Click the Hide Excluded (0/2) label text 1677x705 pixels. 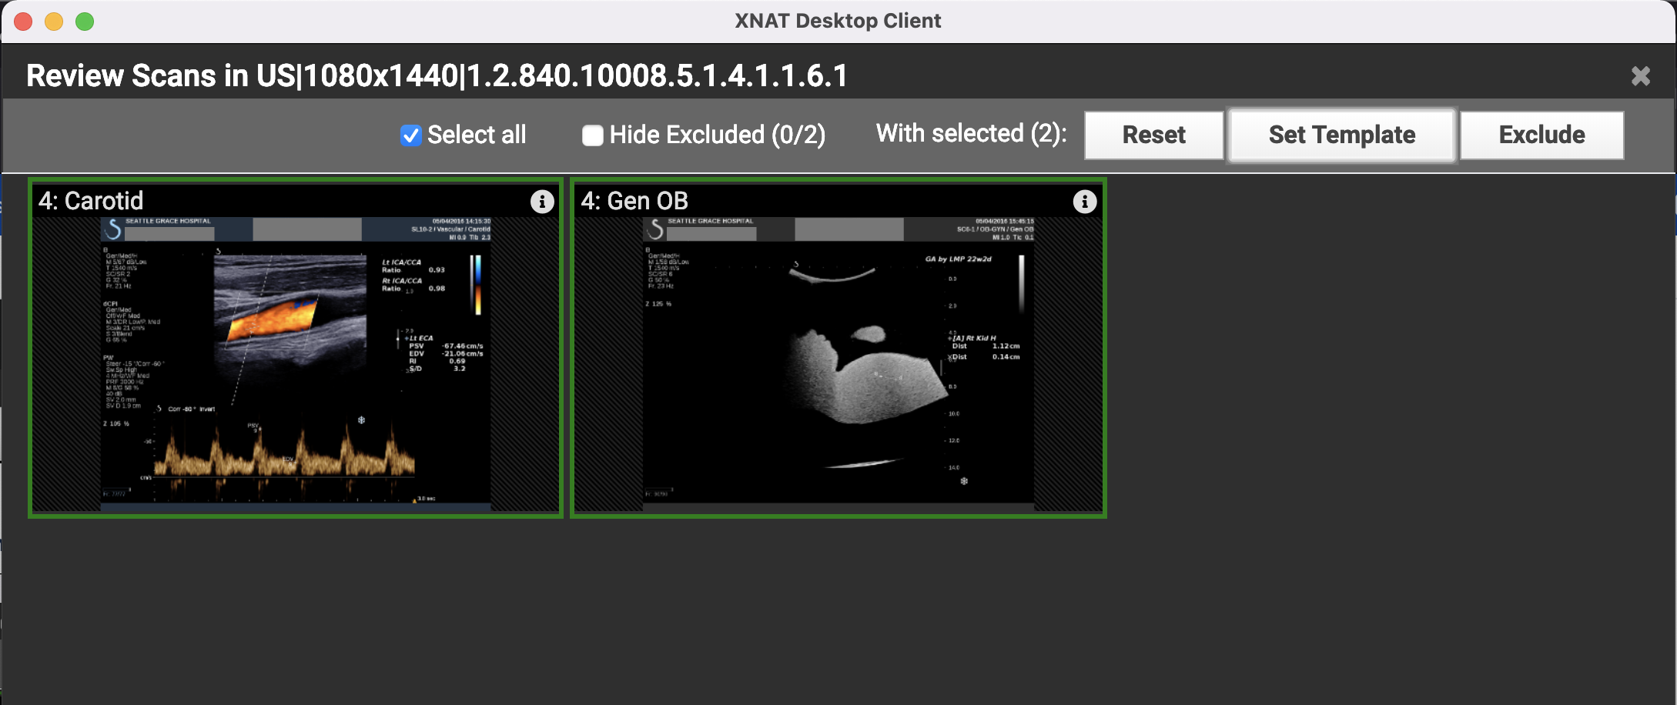click(717, 135)
